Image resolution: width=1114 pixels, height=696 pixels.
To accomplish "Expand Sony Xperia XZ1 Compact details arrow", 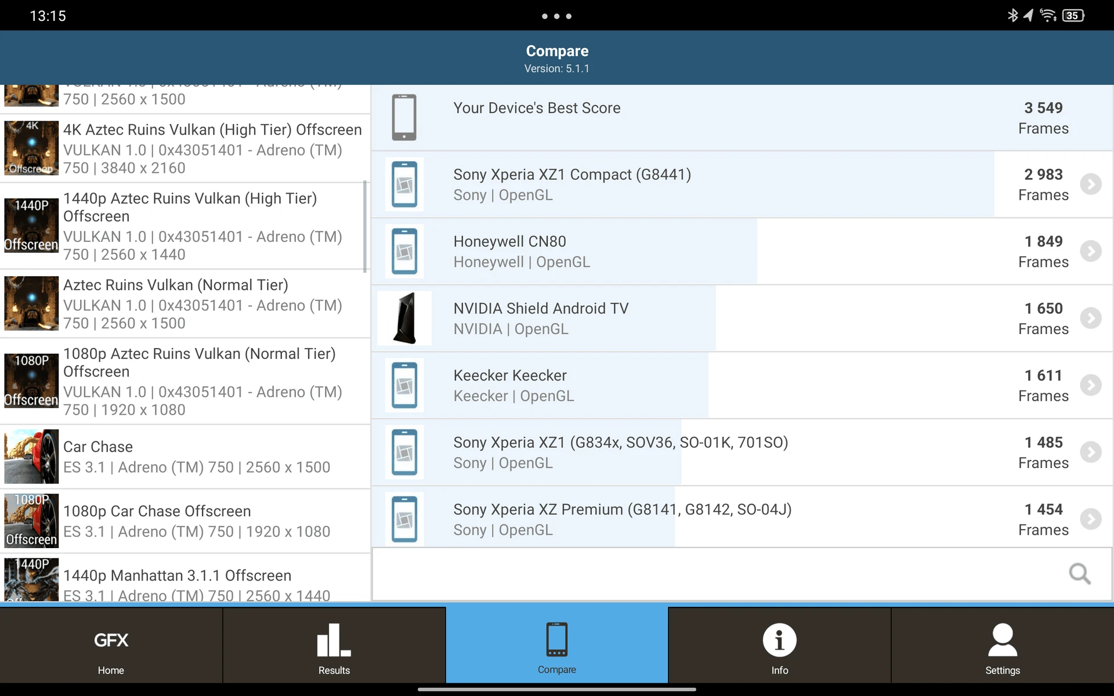I will (x=1091, y=184).
